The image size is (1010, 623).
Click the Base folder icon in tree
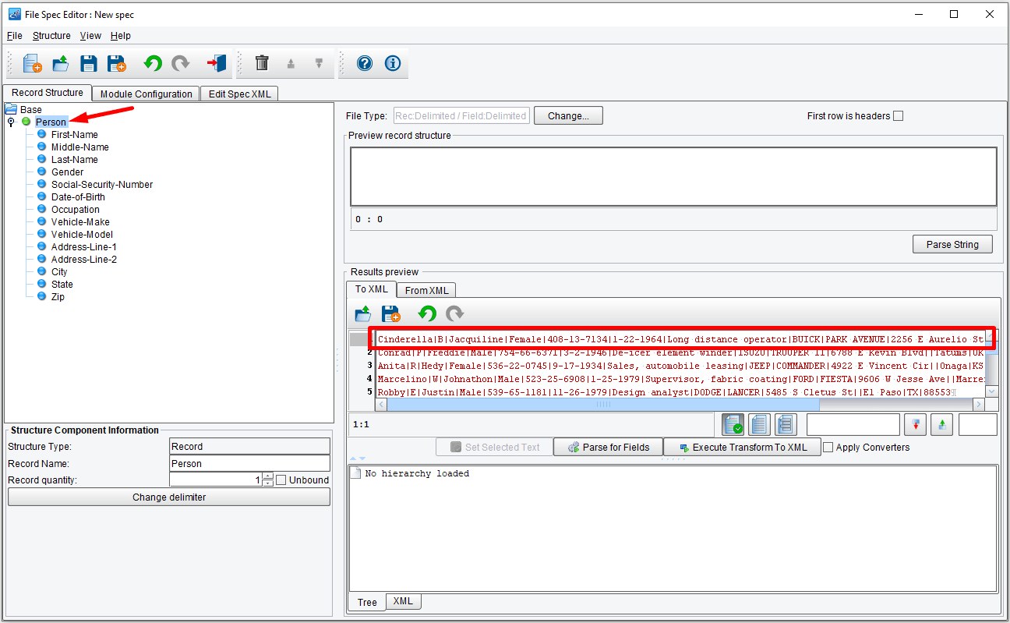pos(11,109)
